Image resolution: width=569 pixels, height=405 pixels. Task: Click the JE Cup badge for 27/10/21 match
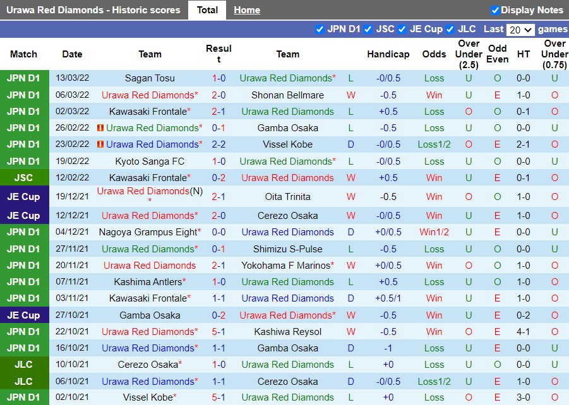click(x=24, y=315)
